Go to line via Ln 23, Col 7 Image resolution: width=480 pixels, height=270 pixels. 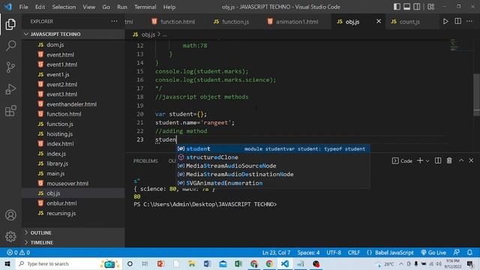276,253
